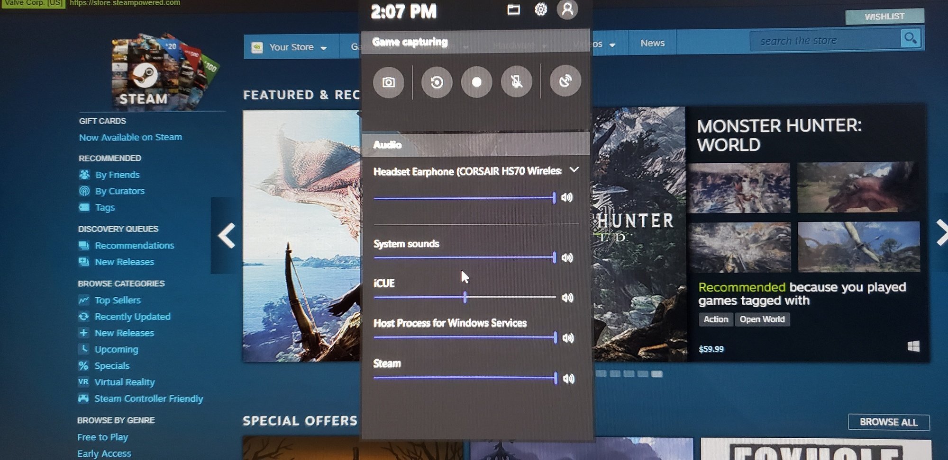Take a screenshot with the camera icon
The width and height of the screenshot is (948, 460).
389,82
